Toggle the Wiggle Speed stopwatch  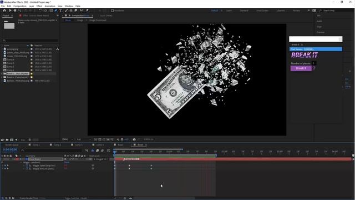27,166
